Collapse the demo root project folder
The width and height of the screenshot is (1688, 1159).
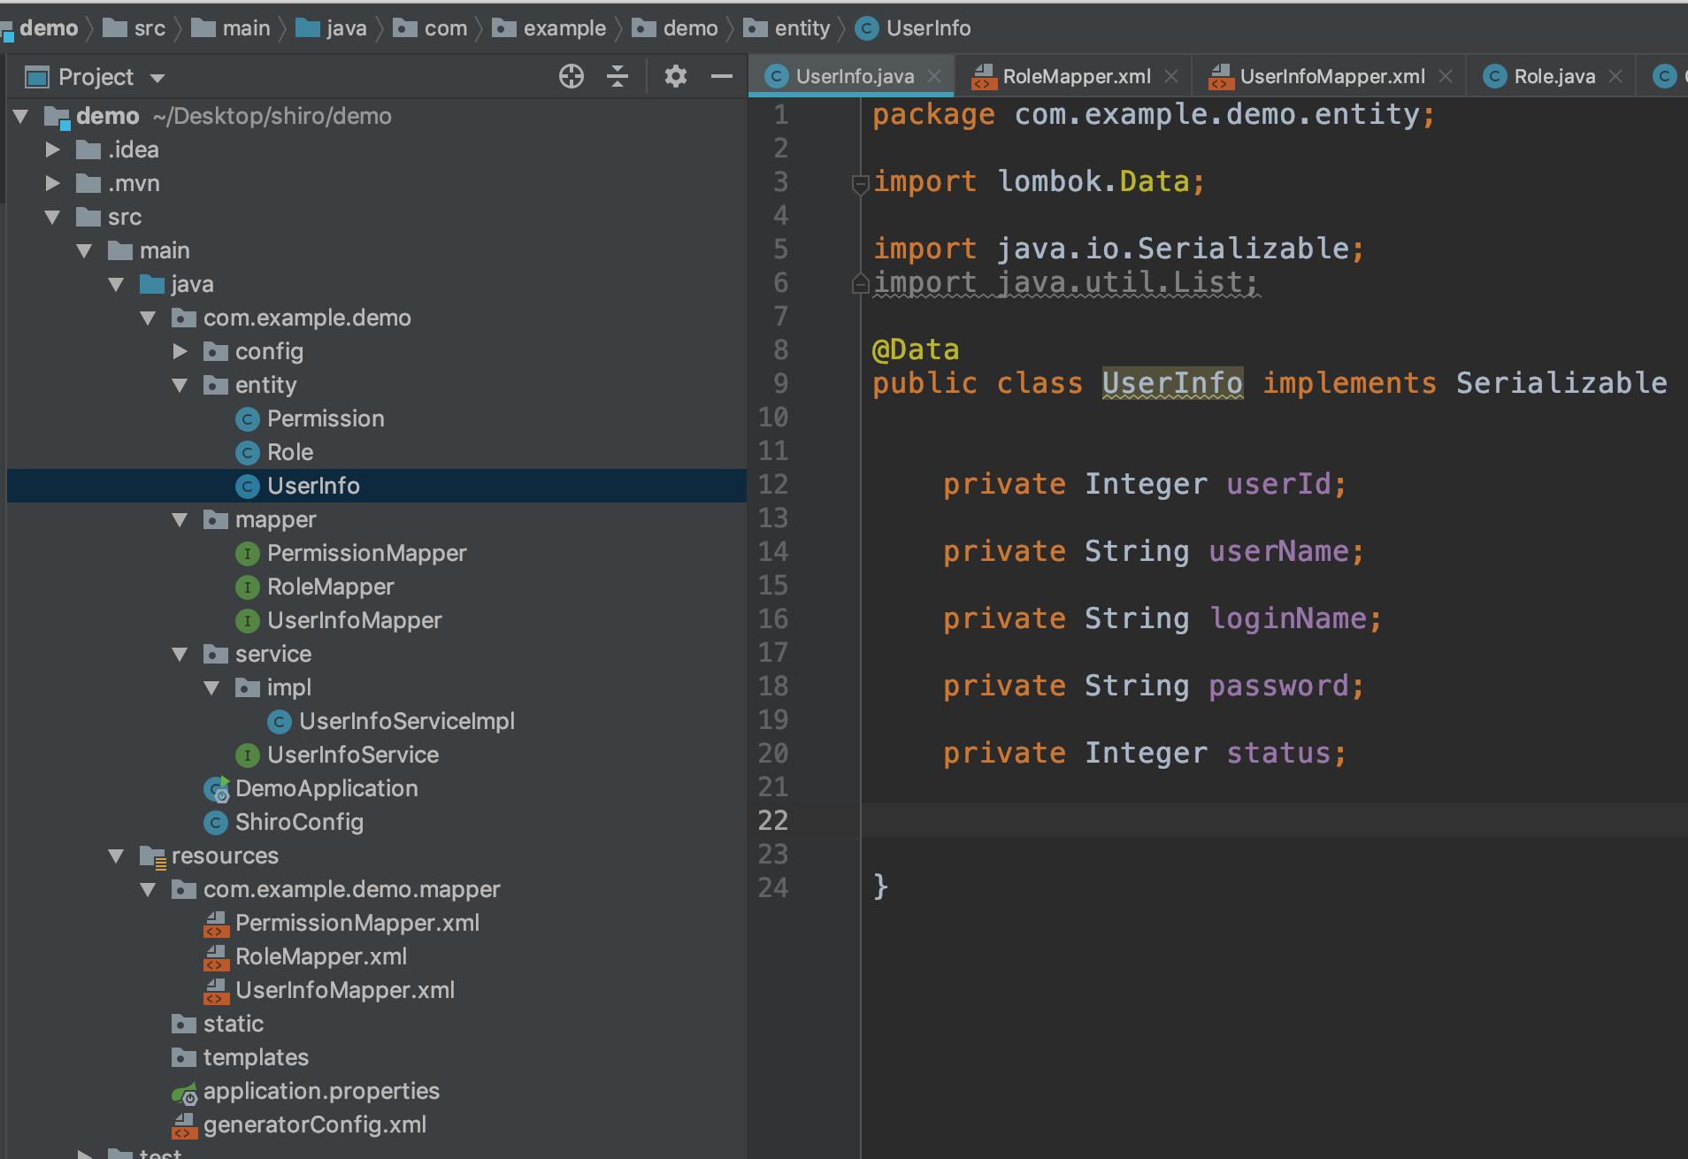pyautogui.click(x=21, y=116)
